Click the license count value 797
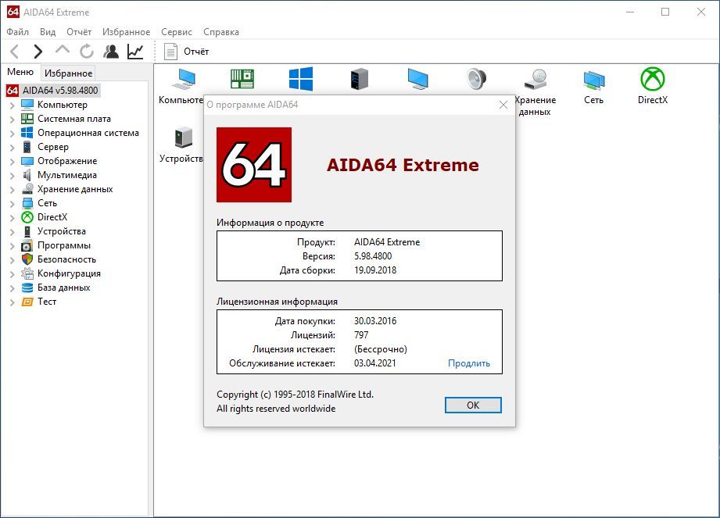The image size is (720, 518). pyautogui.click(x=361, y=335)
